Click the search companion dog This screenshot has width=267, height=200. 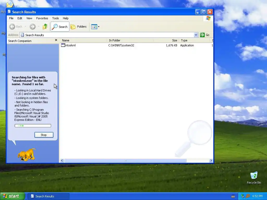point(26,155)
